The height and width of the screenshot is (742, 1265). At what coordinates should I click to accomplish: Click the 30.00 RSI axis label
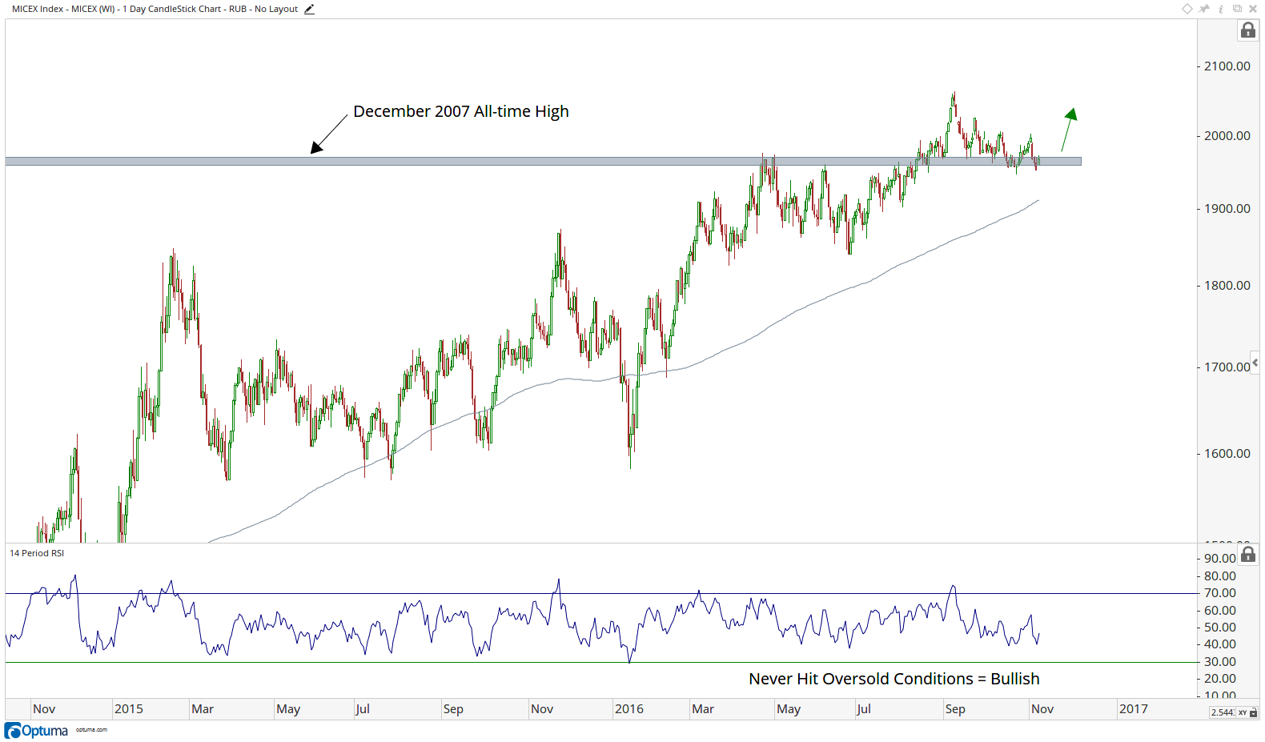[1220, 662]
